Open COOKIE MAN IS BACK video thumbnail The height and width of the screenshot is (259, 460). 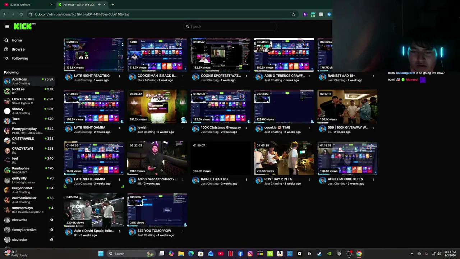coord(157,55)
